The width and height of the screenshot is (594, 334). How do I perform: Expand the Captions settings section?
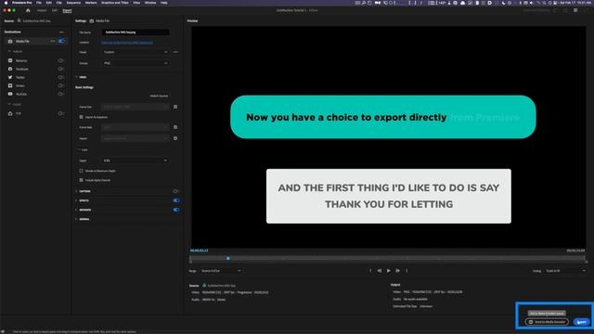[x=76, y=191]
